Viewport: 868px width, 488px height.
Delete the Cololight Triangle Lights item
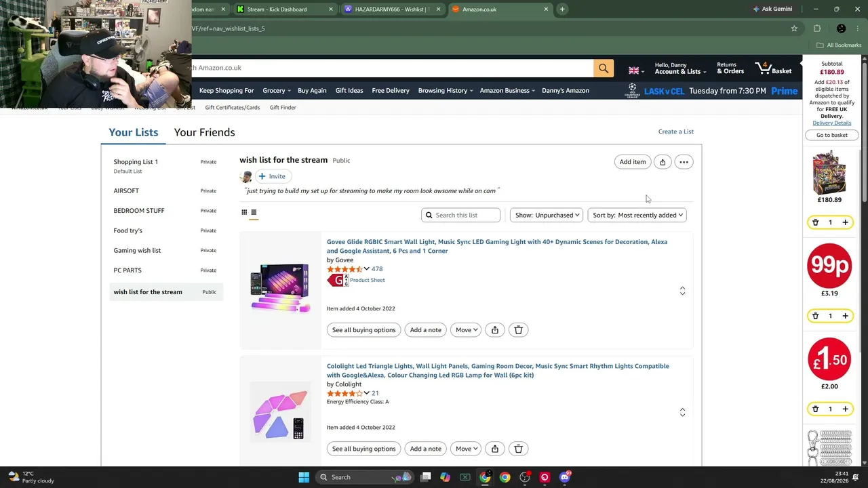point(518,449)
